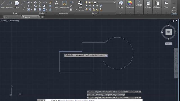This screenshot has height=101, width=180.
Task: Activate the Stretch tool
Action: (x=35, y=10)
